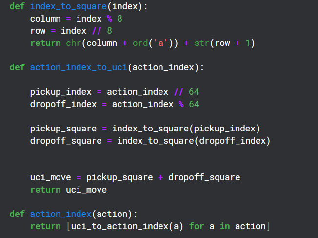Click the action_index function name on the last def
The image size is (318, 238).
tap(60, 214)
